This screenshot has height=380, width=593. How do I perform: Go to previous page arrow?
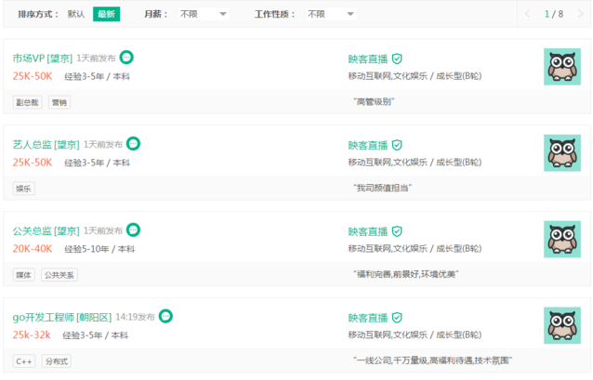point(528,14)
